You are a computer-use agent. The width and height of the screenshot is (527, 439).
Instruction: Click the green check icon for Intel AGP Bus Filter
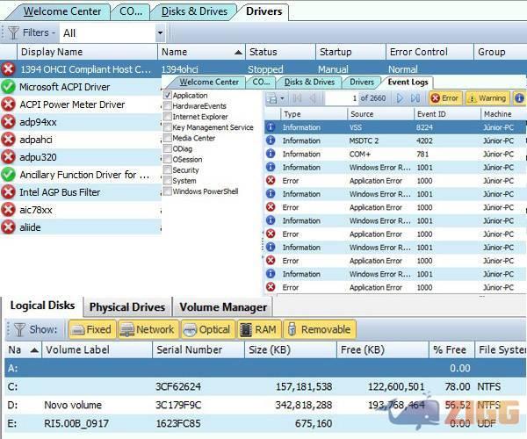tap(9, 192)
